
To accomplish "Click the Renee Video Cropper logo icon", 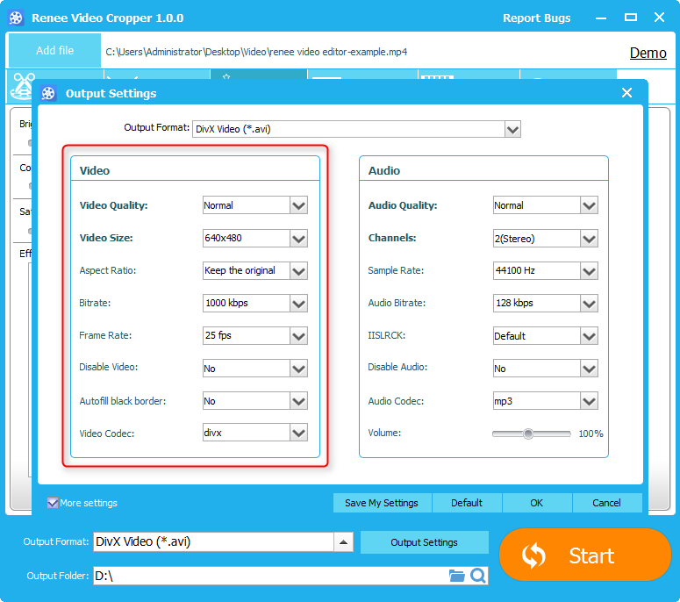I will click(15, 18).
